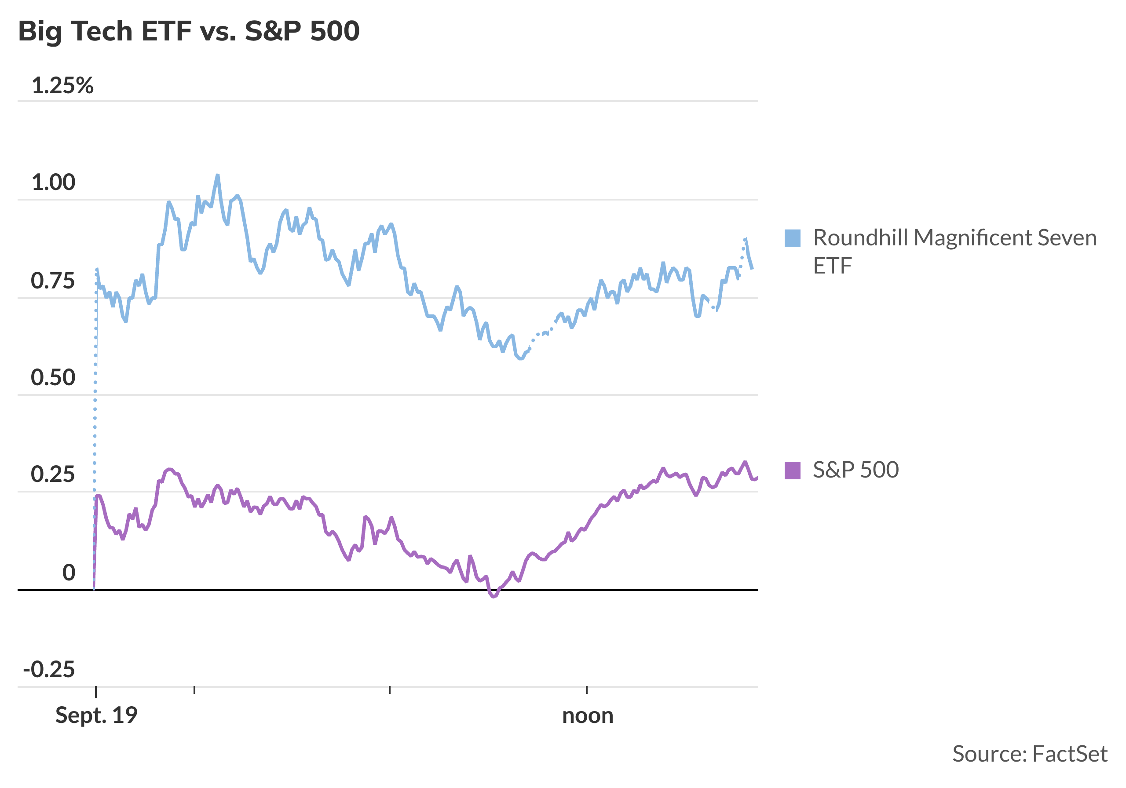Click the blue ETF line's lowest trough before noon
Image resolution: width=1126 pixels, height=788 pixels.
coord(520,358)
